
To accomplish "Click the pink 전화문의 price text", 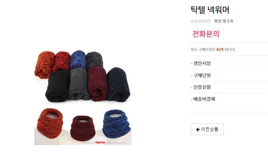I will [x=206, y=34].
